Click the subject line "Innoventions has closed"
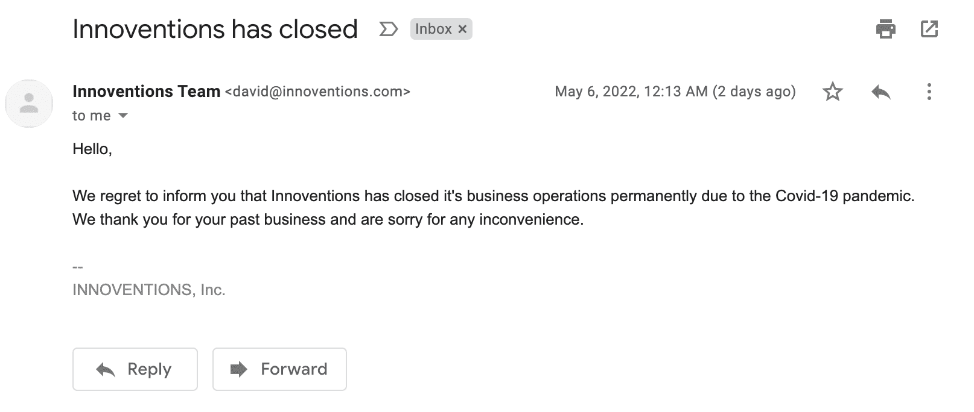 coord(215,29)
